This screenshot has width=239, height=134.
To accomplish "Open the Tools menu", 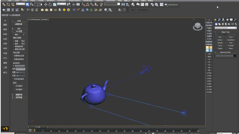I will [x=17, y=1].
